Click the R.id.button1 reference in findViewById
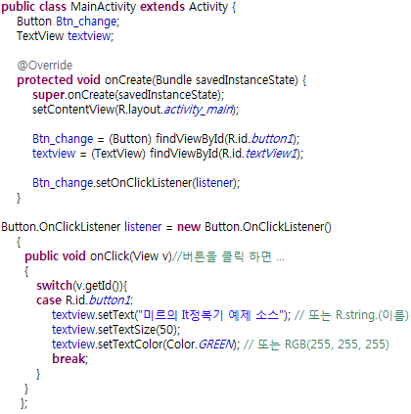 (260, 139)
